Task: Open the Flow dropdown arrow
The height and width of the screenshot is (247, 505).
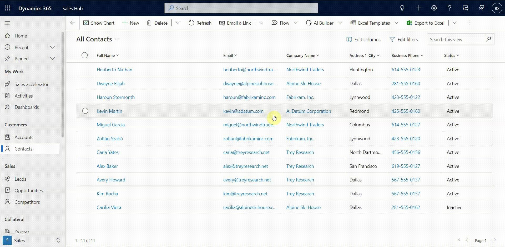Action: click(x=296, y=23)
